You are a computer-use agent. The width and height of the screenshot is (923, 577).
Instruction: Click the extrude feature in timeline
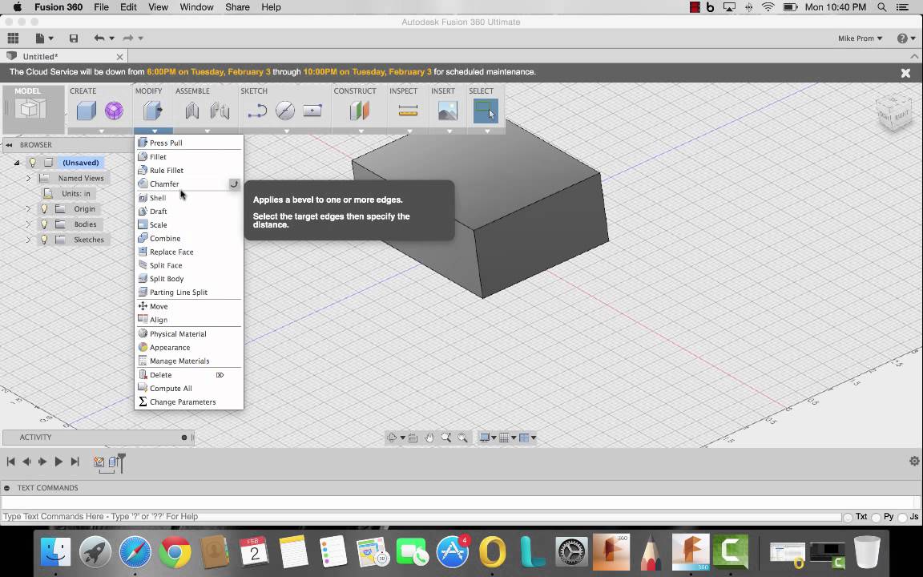pos(114,462)
